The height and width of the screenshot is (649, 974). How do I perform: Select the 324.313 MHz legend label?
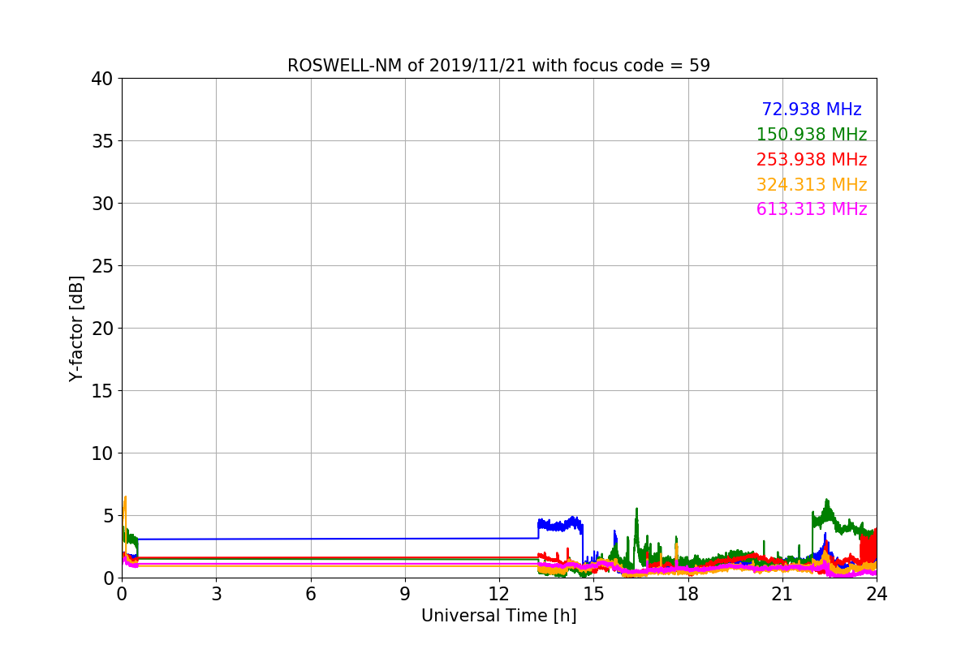tap(812, 185)
